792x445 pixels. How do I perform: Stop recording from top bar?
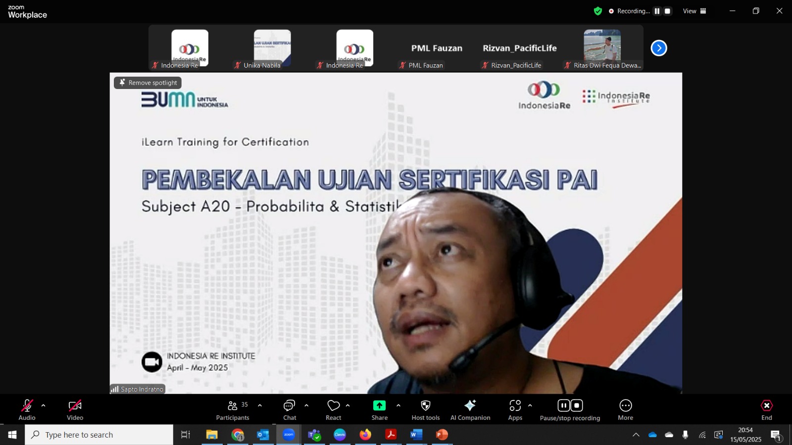[667, 11]
